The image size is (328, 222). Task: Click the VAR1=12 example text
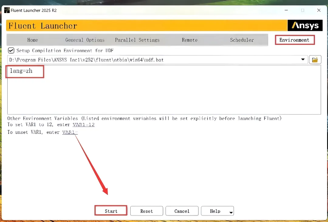(84, 125)
